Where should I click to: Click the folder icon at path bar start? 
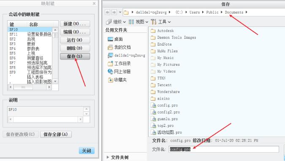click(126, 12)
